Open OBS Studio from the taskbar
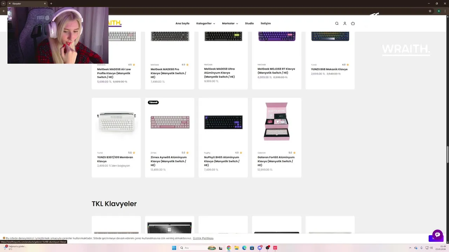Viewport: 449px width, 252px height. (267, 248)
